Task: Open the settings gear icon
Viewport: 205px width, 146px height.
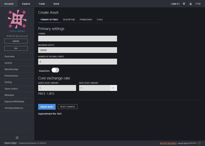Action: [x=184, y=4]
